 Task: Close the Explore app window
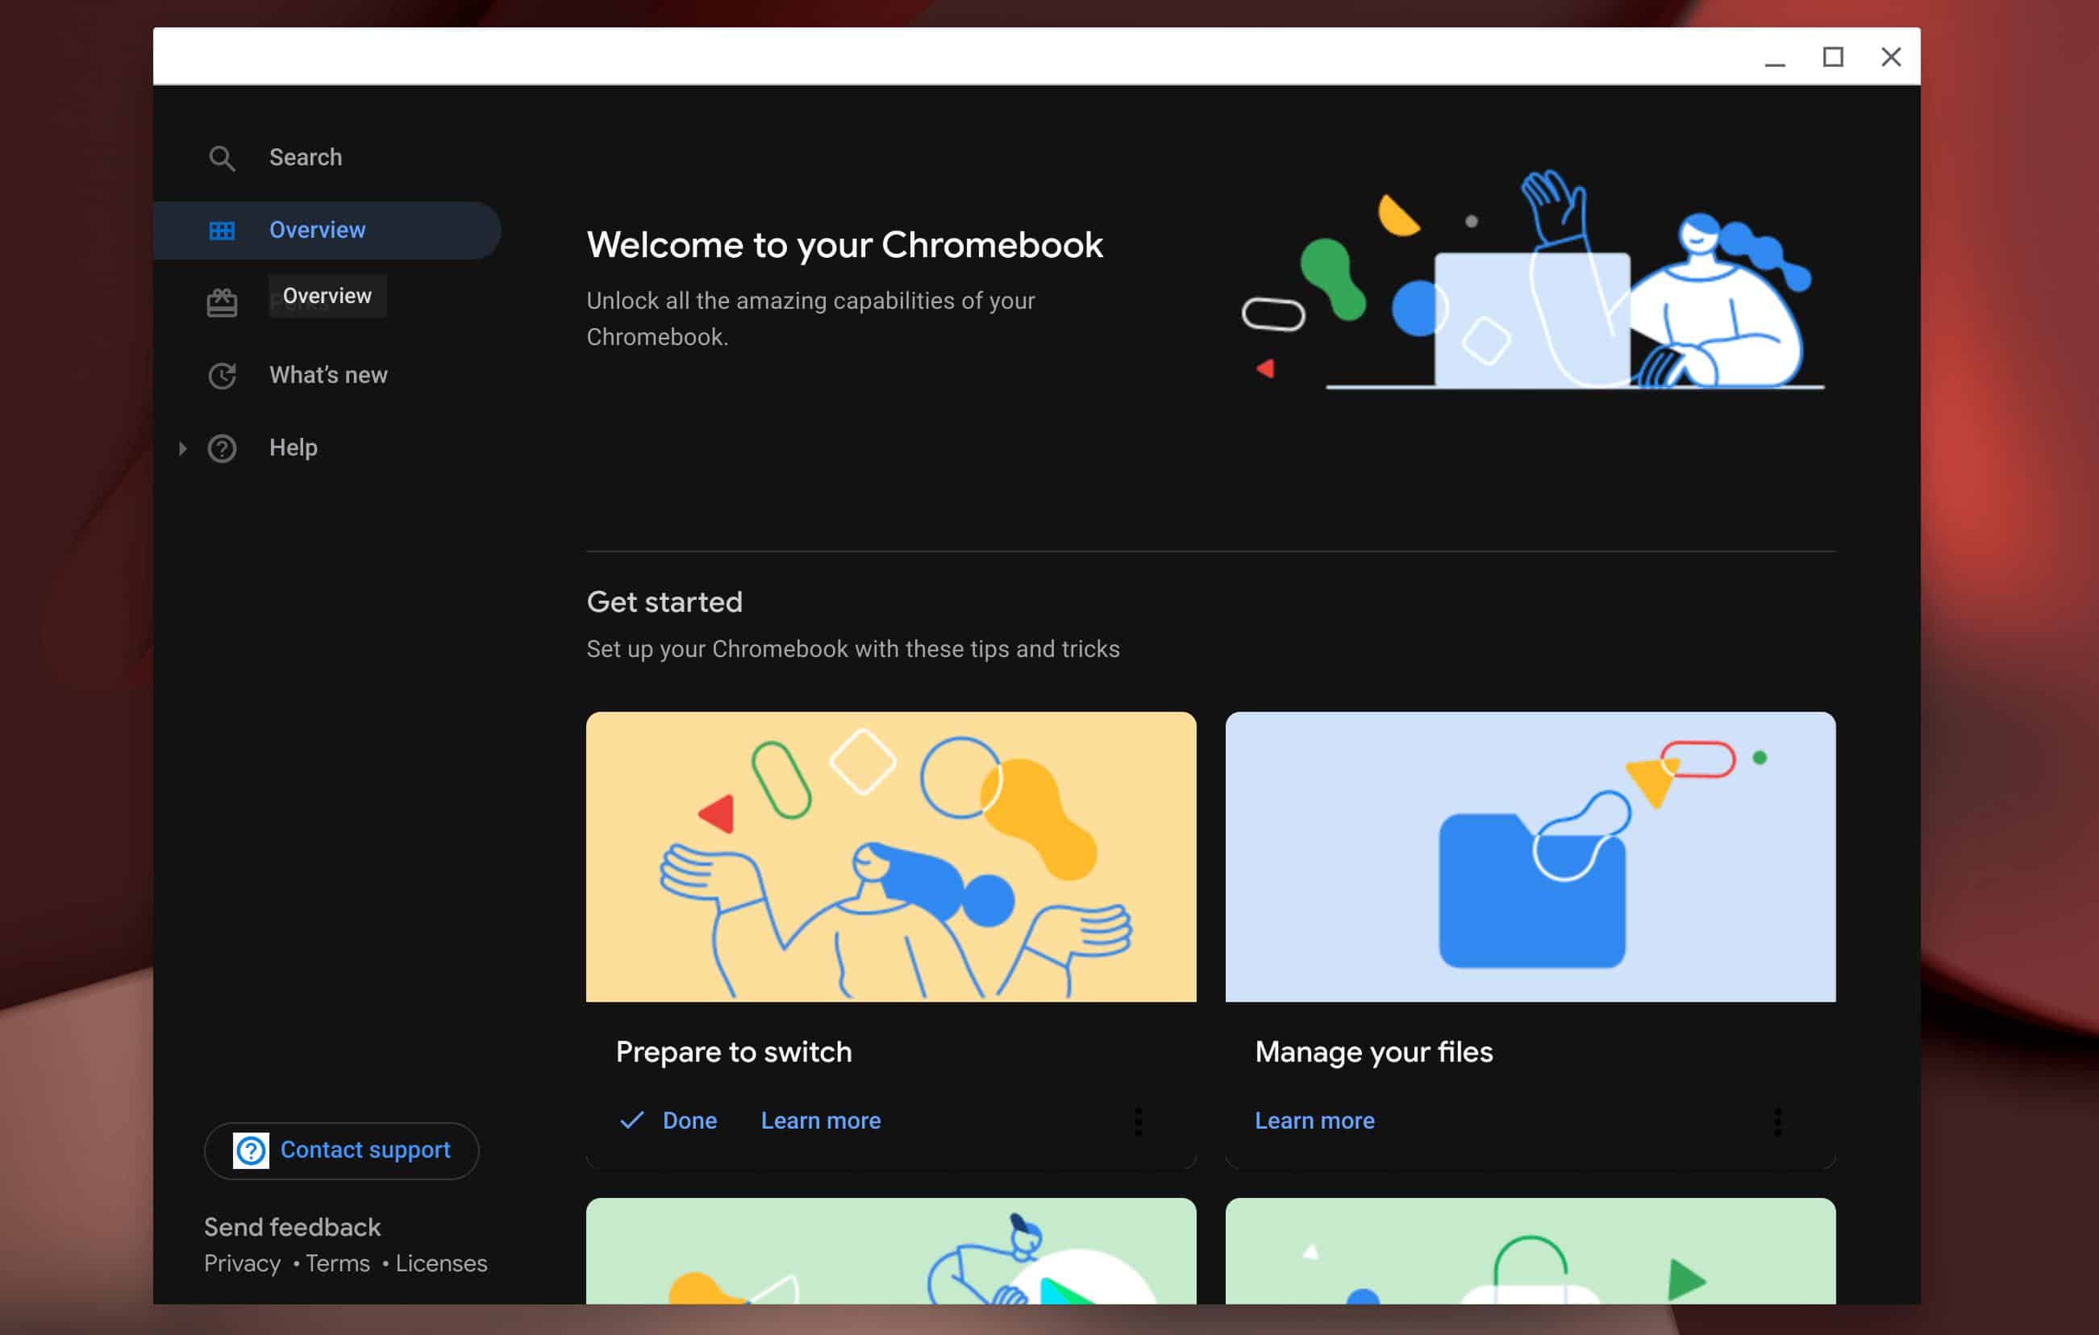pos(1891,56)
